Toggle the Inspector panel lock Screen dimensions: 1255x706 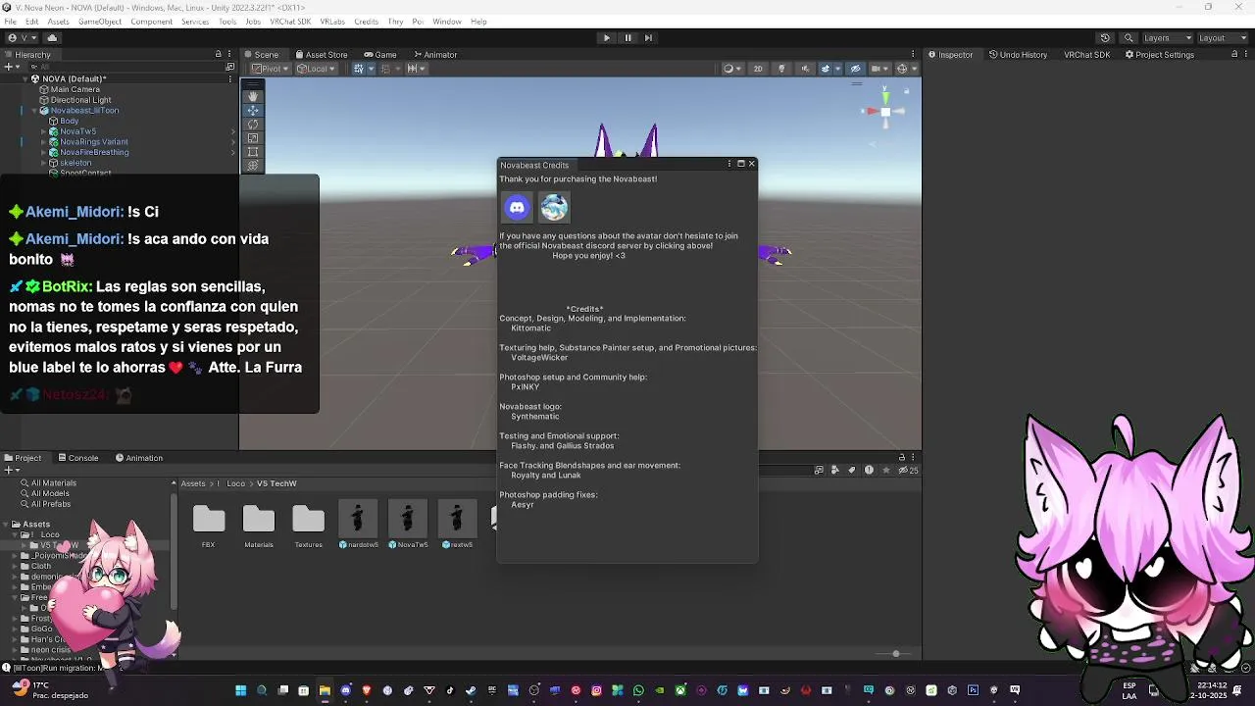[1234, 54]
